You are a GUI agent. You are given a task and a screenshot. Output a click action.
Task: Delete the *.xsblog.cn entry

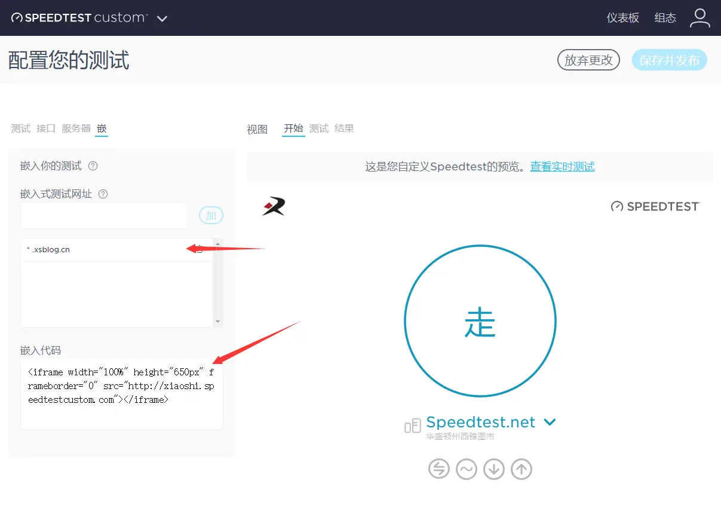(x=200, y=250)
